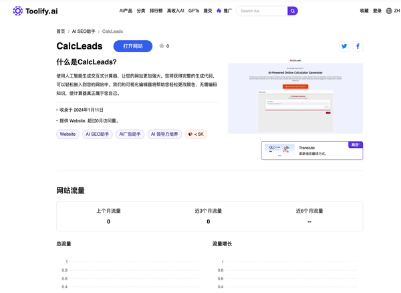Image resolution: width=401 pixels, height=293 pixels.
Task: Open the 高收入AI menu item
Action: 175,11
